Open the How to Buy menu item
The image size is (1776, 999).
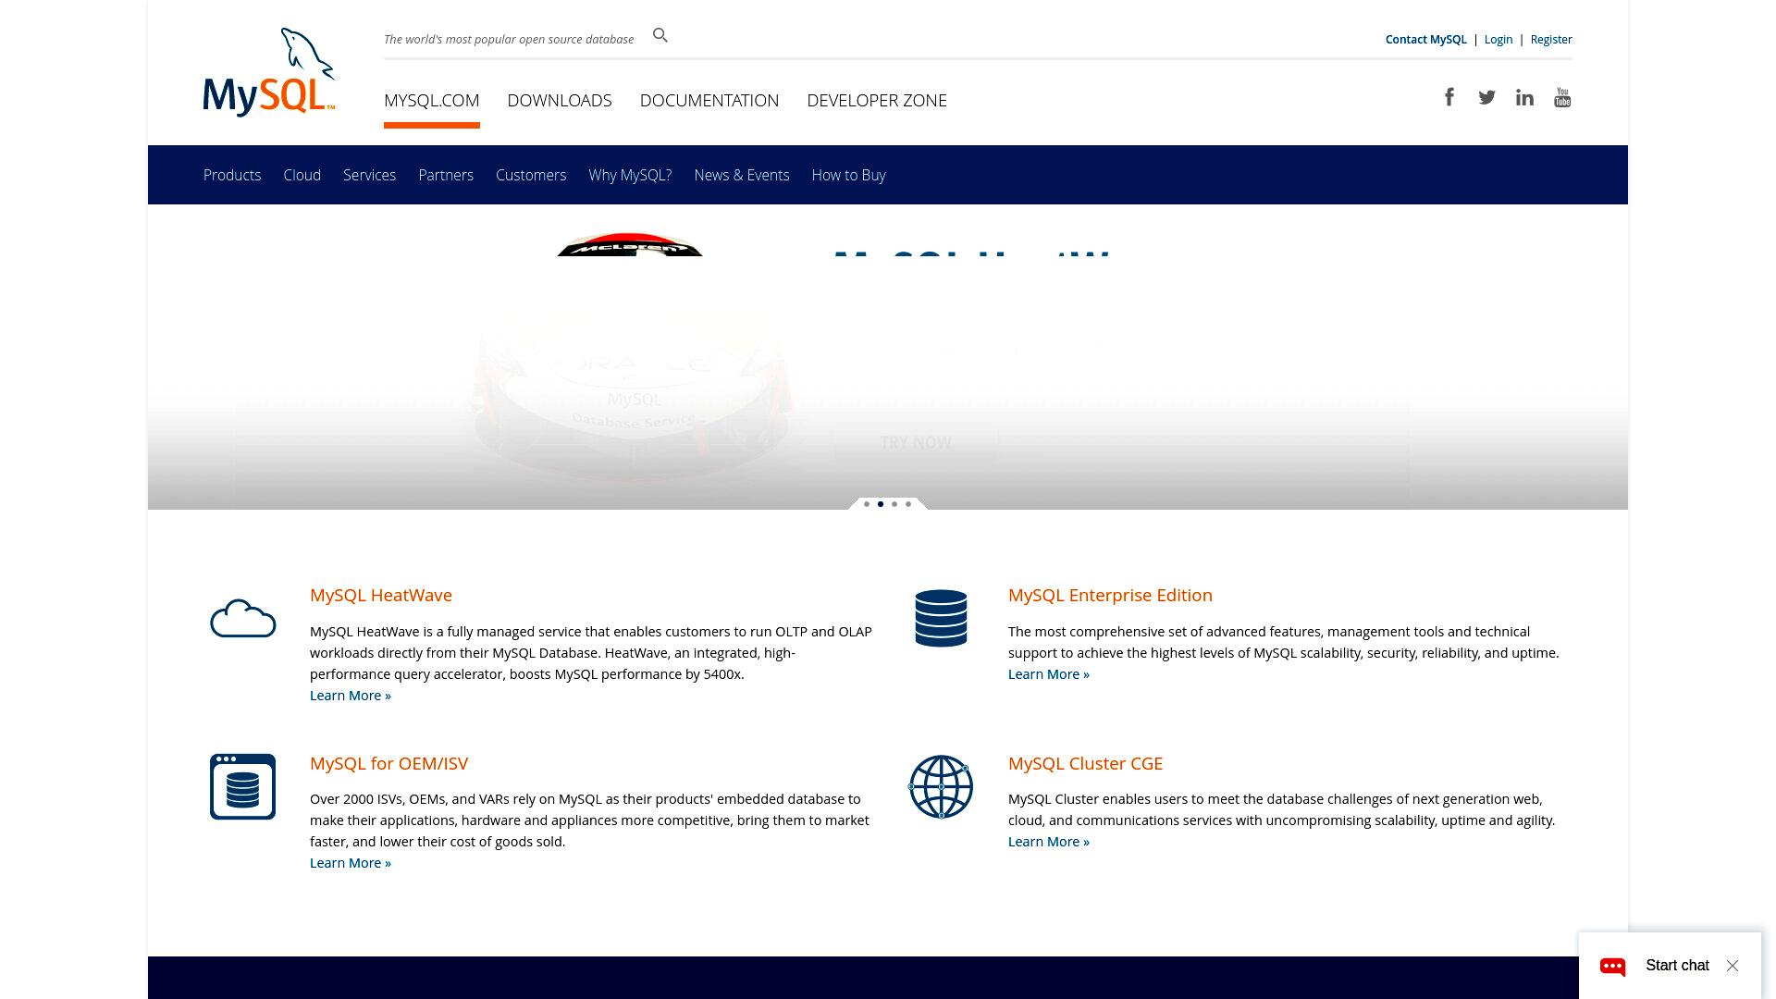(x=848, y=175)
